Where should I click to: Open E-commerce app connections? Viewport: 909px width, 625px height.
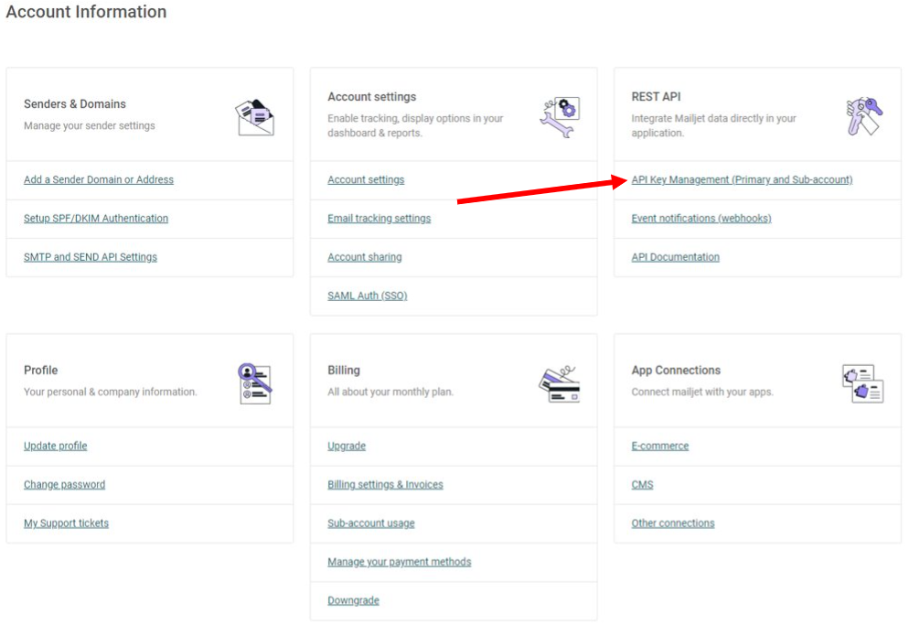pyautogui.click(x=660, y=446)
